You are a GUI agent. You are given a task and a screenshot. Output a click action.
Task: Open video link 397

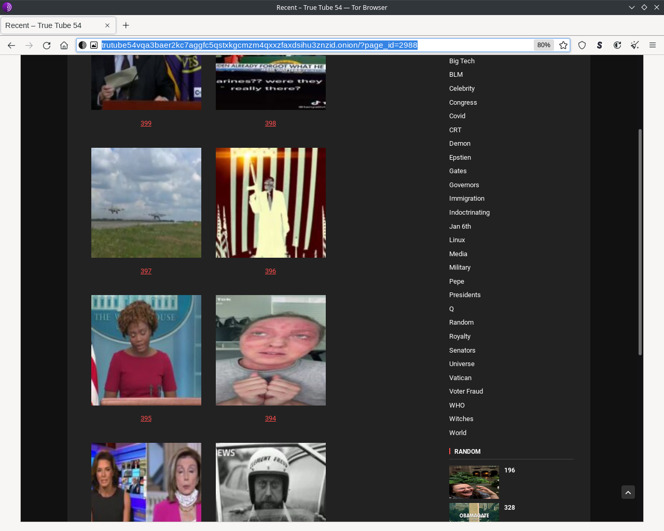pyautogui.click(x=146, y=271)
